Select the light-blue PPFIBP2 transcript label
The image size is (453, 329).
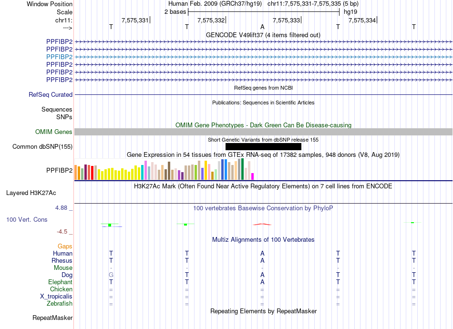click(x=59, y=57)
